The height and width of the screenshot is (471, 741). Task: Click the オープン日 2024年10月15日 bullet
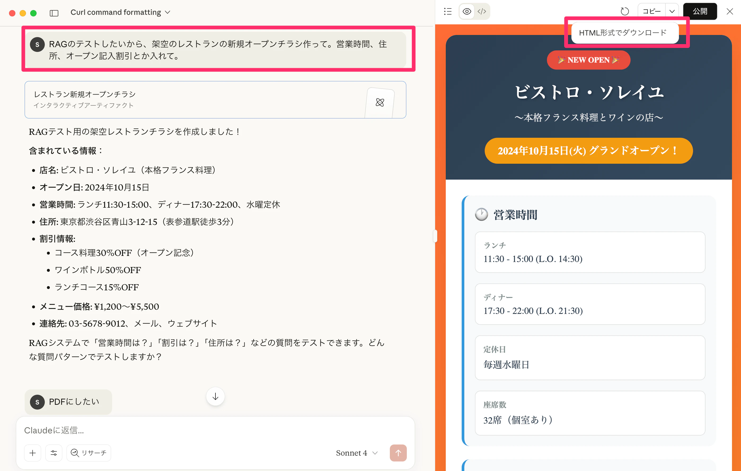click(x=94, y=187)
